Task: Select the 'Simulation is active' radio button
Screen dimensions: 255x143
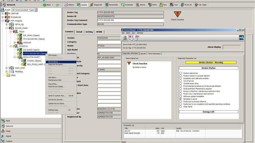Action: pyautogui.click(x=181, y=99)
